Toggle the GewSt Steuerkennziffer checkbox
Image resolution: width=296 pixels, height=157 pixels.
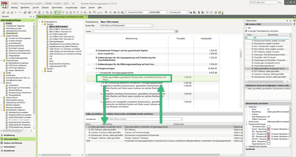(x=268, y=129)
